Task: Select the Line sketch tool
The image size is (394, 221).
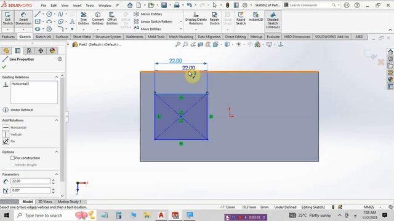Action: pyautogui.click(x=38, y=14)
